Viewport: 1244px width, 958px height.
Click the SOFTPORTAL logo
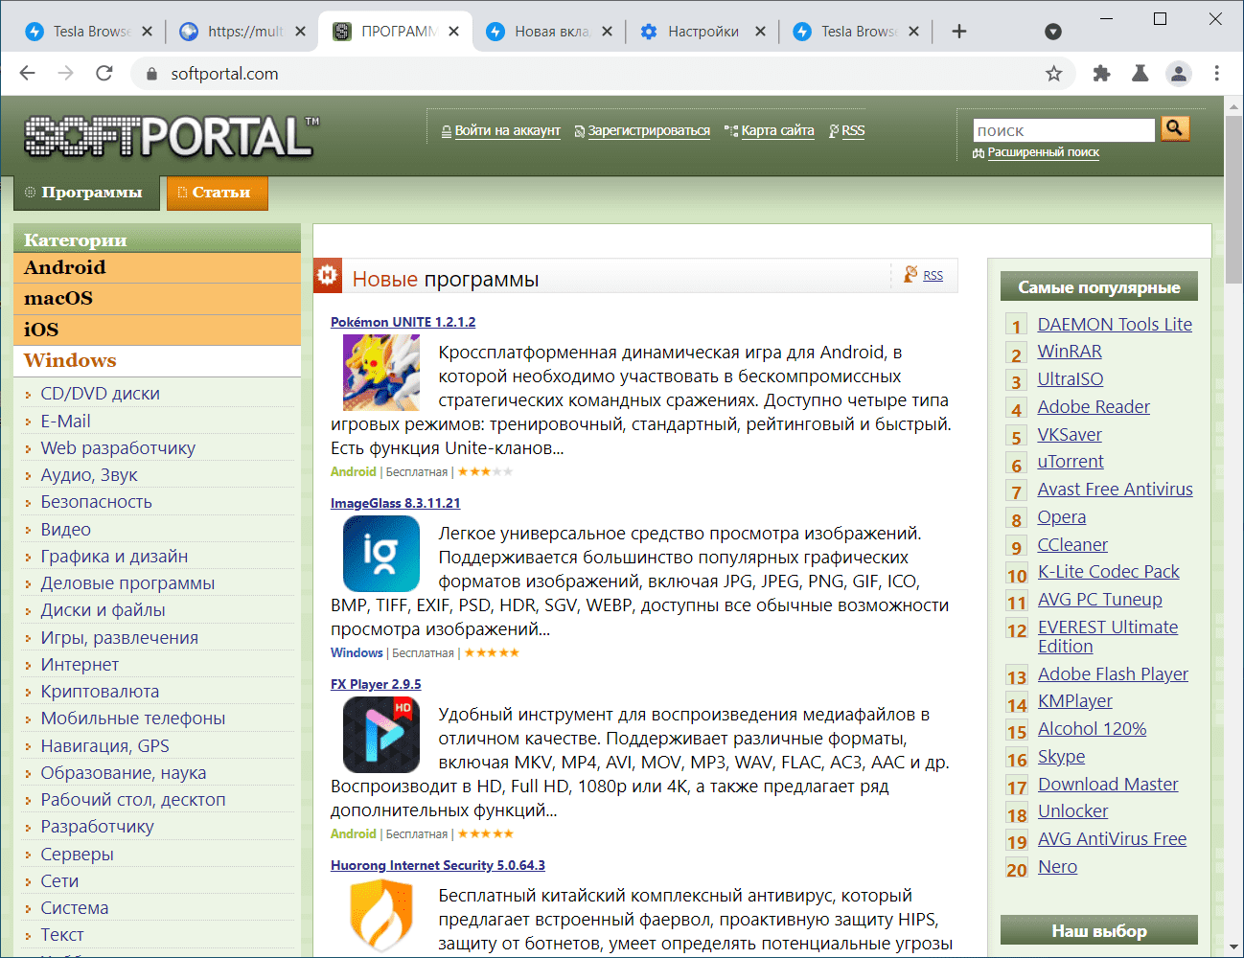[172, 135]
